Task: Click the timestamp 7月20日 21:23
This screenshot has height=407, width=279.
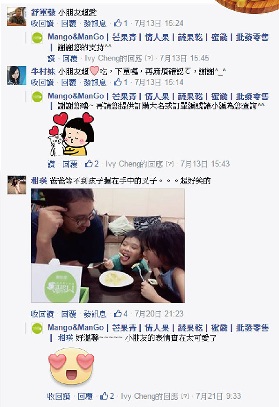Action: click(159, 314)
